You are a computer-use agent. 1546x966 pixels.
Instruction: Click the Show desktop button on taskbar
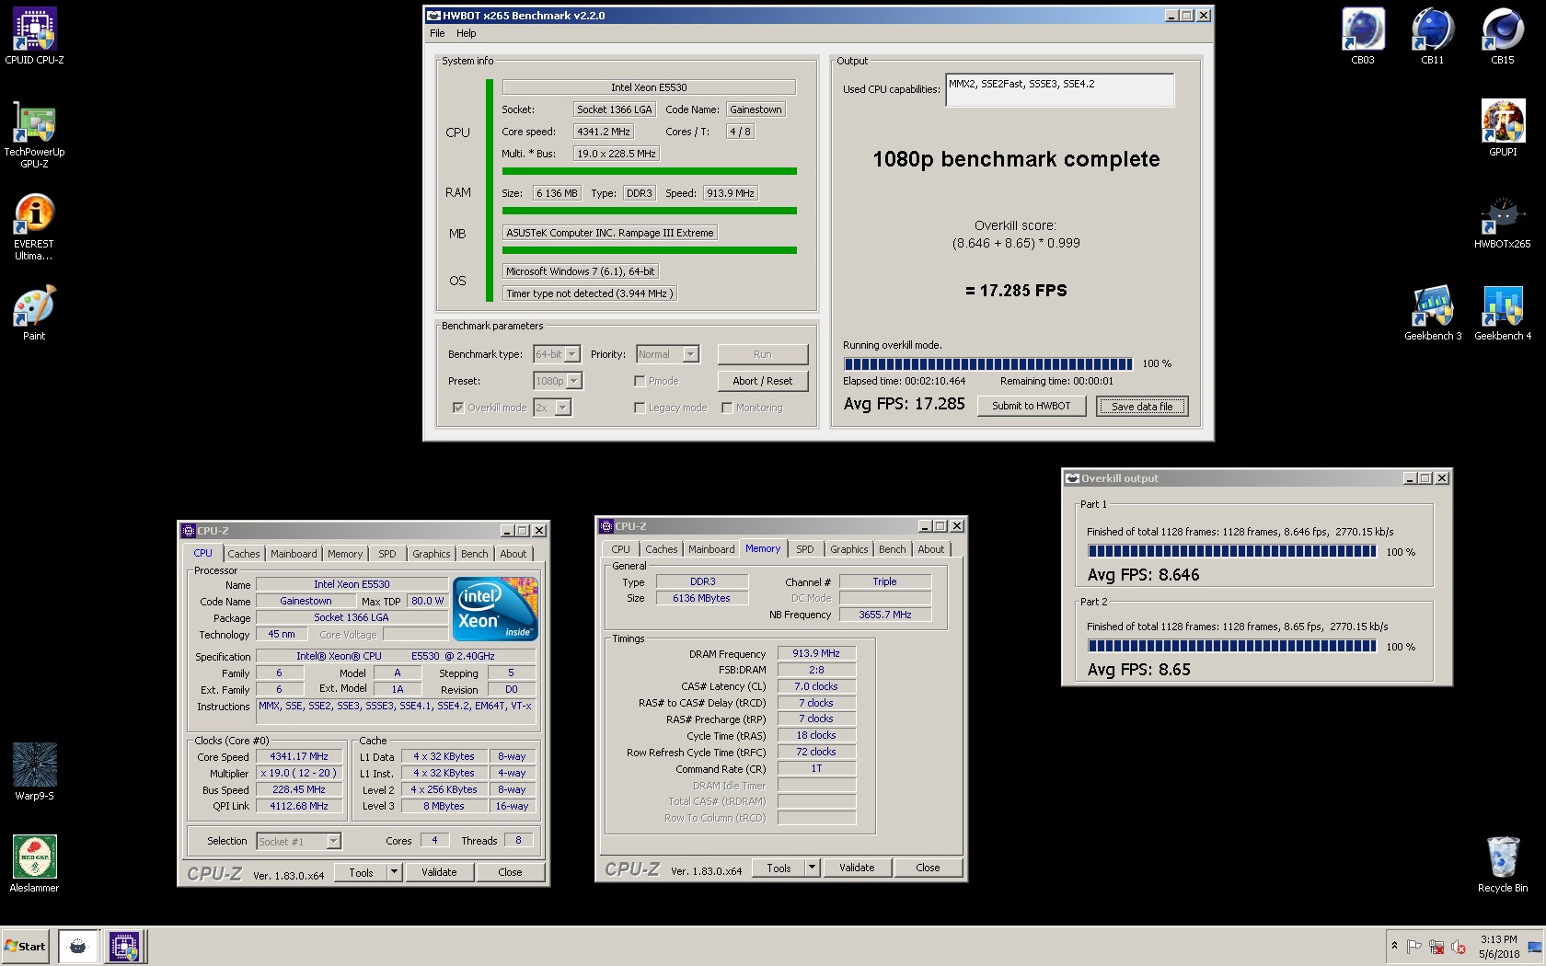[x=1535, y=947]
